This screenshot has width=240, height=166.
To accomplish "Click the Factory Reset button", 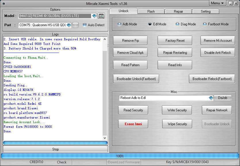I will coord(175,41).
